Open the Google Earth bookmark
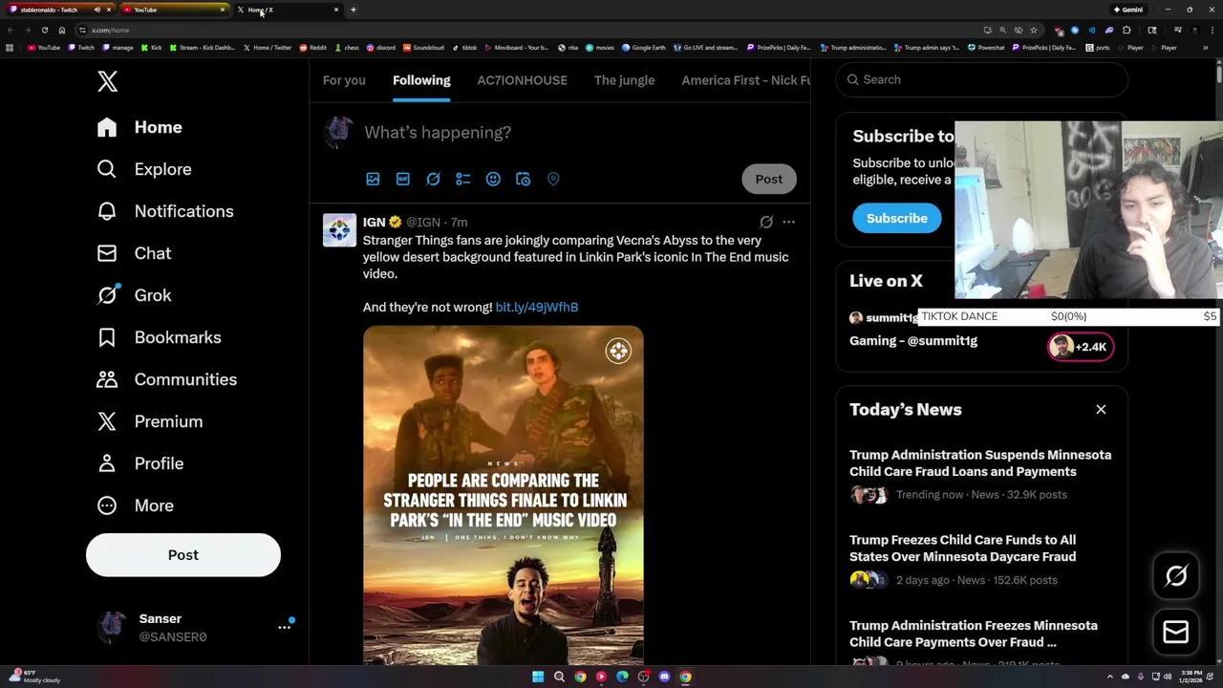This screenshot has width=1223, height=688. (x=644, y=47)
